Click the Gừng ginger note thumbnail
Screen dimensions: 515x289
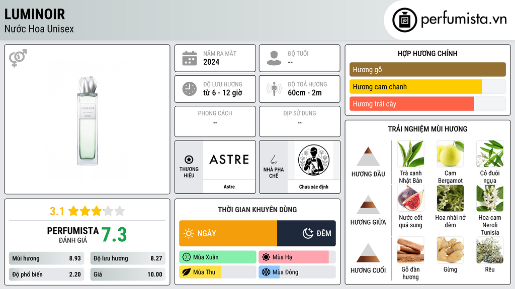point(450,250)
